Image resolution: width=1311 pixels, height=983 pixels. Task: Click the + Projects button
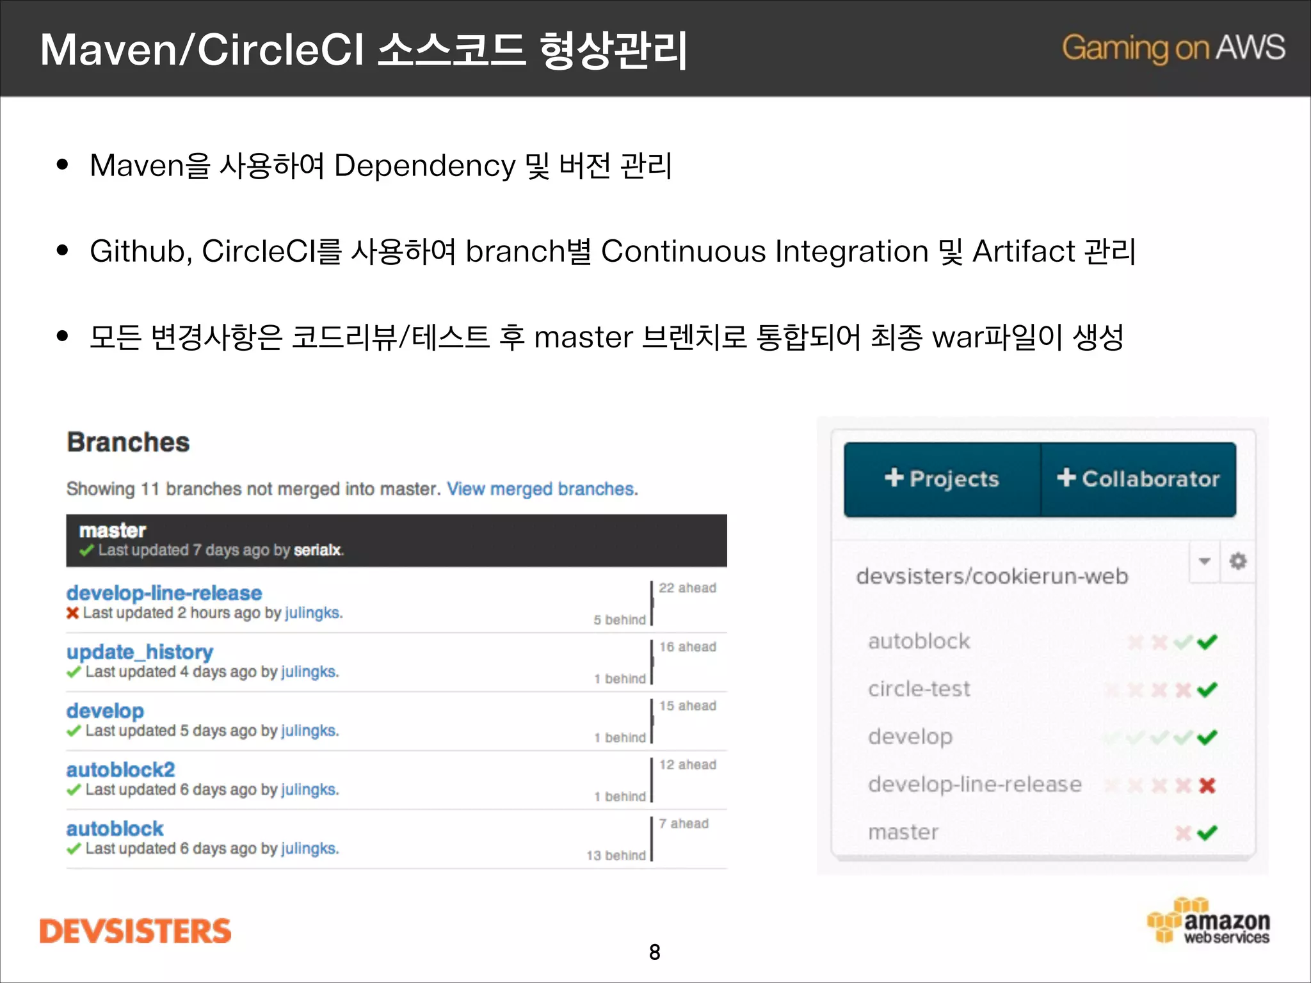(x=942, y=479)
